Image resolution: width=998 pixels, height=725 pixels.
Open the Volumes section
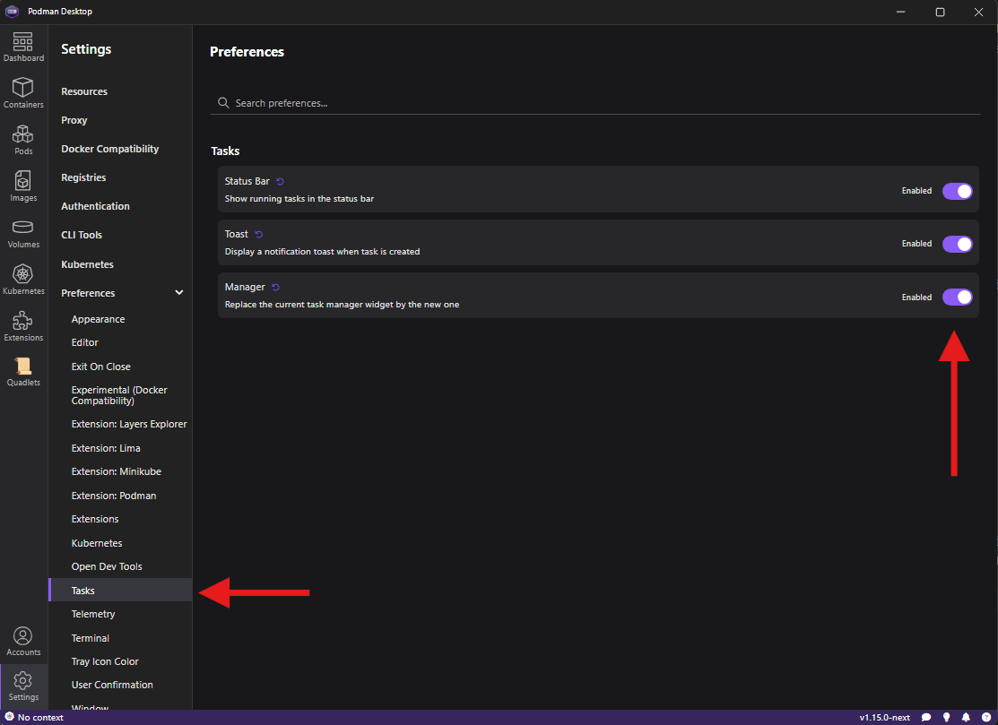[23, 233]
